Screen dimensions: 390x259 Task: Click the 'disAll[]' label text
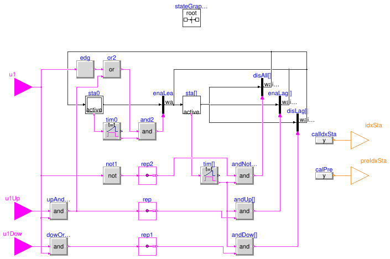coord(262,75)
